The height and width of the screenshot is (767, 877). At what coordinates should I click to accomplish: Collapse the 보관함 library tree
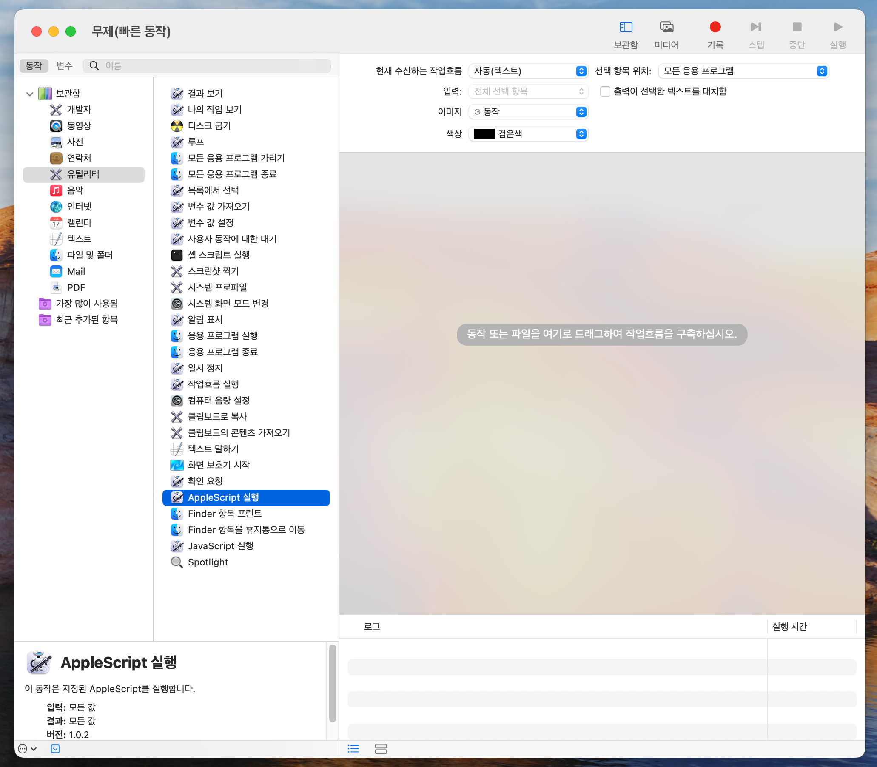point(29,94)
